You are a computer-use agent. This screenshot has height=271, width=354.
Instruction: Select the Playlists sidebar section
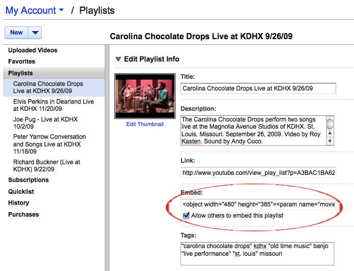point(20,73)
